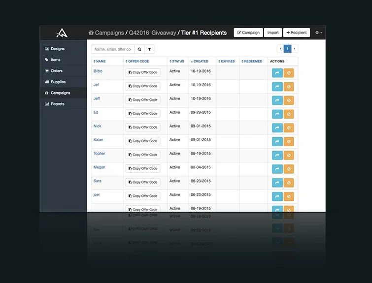Click the Q42016 Giveaway breadcrumb

[x=152, y=32]
